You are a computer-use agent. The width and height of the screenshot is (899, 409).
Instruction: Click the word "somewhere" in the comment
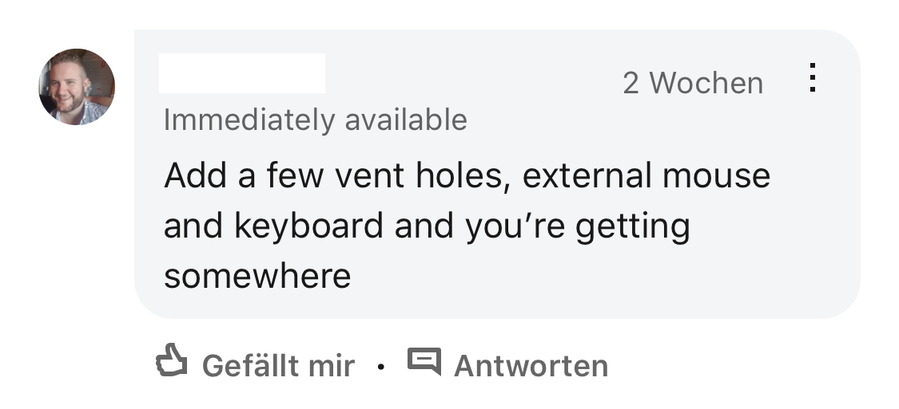tap(257, 276)
